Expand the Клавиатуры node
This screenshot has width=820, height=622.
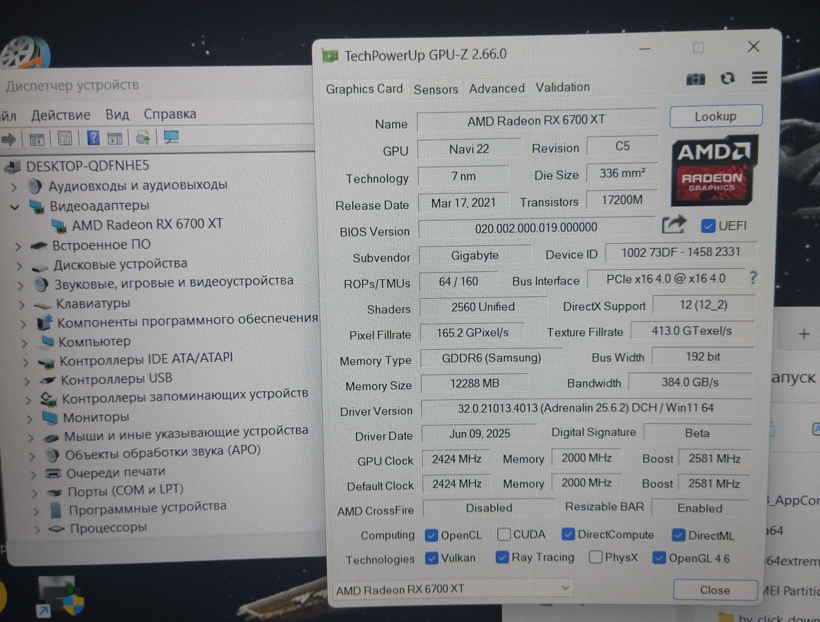tap(22, 305)
